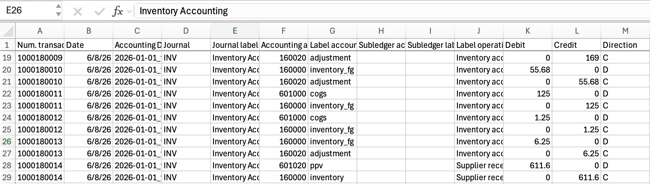This screenshot has width=650, height=184.
Task: Select row 1 header
Action: 7,45
